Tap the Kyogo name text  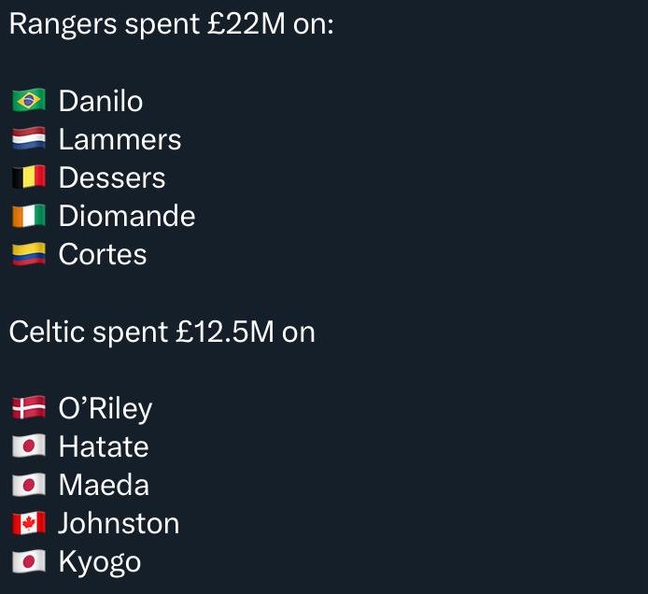(100, 561)
